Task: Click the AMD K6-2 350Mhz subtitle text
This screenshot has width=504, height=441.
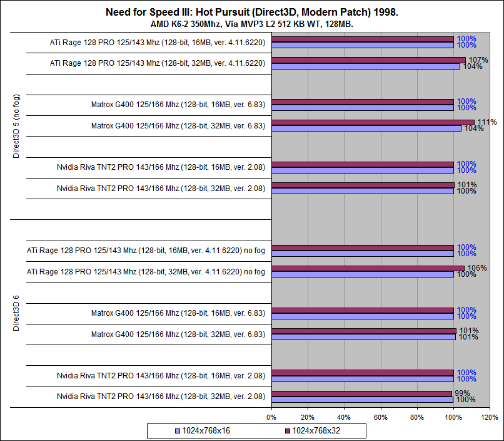Action: 252,24
